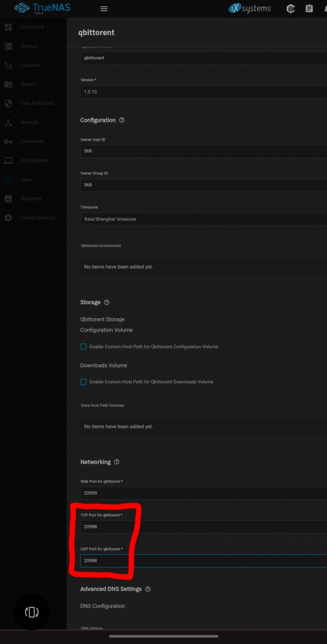Click the TrueNAS Scale logo
Image resolution: width=327 pixels, height=644 pixels.
coord(42,8)
